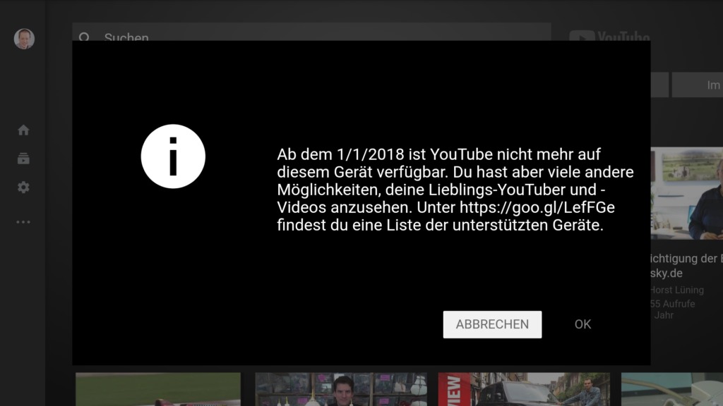Open the bottom thumbnail with man at shelves
723x406 pixels.
point(341,389)
